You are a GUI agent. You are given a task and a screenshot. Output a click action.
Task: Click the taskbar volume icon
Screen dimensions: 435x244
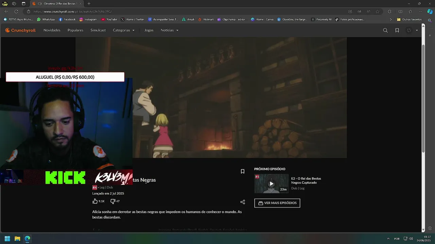coord(411,239)
